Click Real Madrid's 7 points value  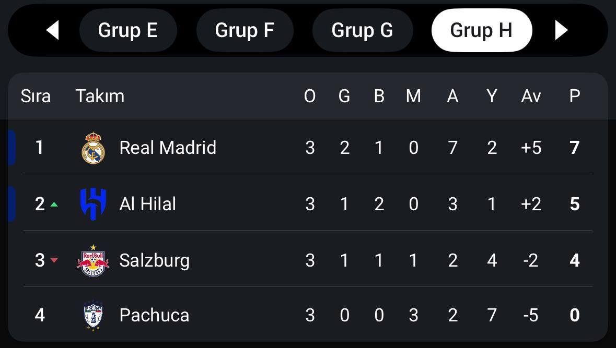point(575,148)
